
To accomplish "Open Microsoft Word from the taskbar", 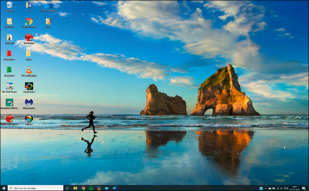I will [x=115, y=188].
